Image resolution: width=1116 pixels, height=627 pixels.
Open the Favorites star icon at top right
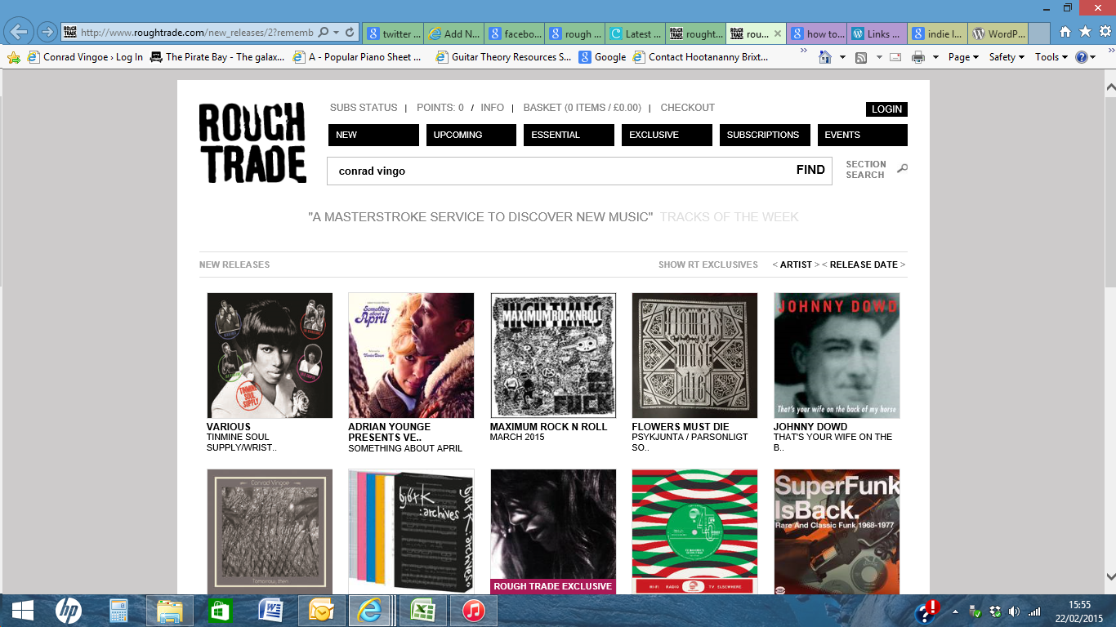point(1085,32)
